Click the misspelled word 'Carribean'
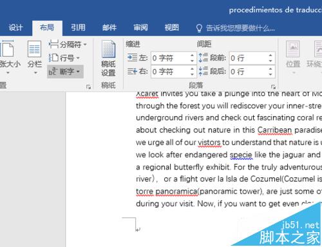Screen dimensions: 322x247 [x=275, y=130]
